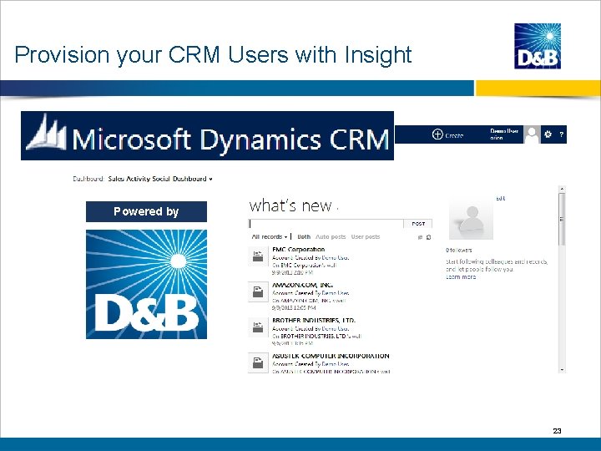This screenshot has width=601, height=451.
Task: Click the slide page number 23
Action: point(557,431)
